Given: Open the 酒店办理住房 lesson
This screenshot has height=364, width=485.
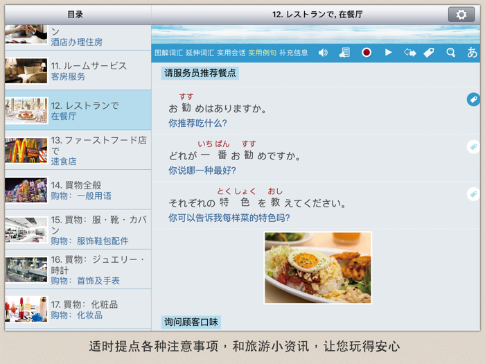Looking at the screenshot, I should click(x=78, y=37).
